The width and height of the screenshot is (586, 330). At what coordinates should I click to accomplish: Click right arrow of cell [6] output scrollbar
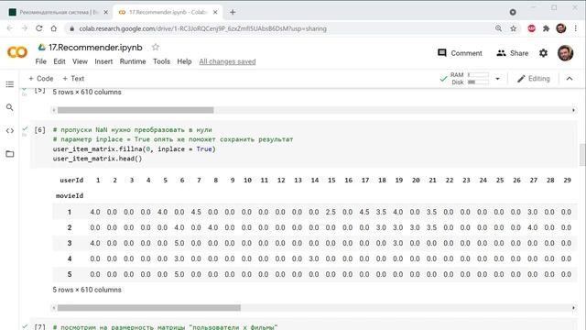click(x=573, y=308)
